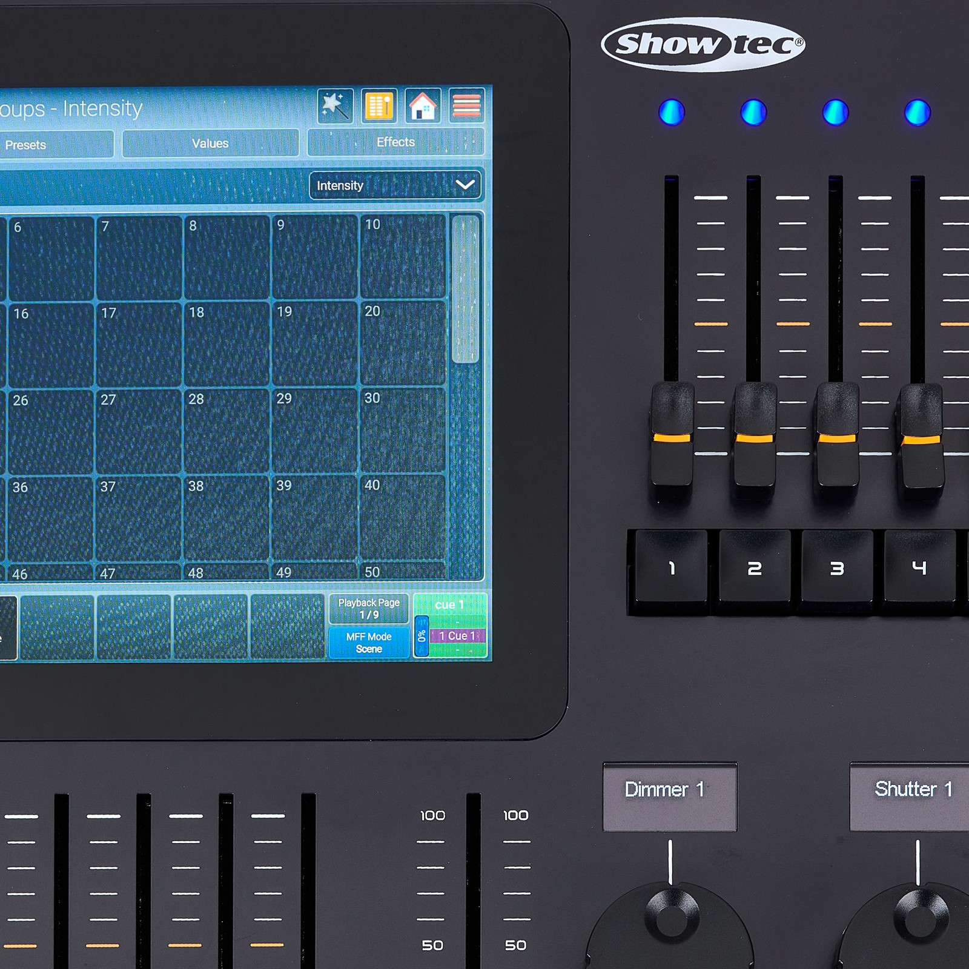Select group cell 7
The image size is (969, 969).
[139, 258]
